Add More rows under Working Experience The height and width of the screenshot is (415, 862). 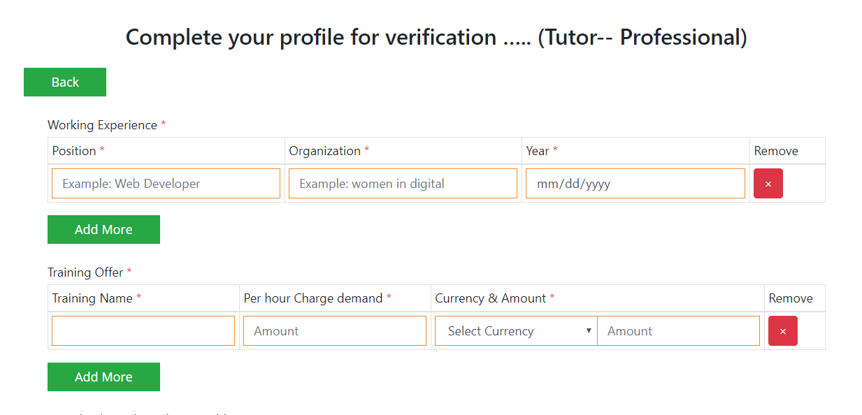pyautogui.click(x=103, y=230)
